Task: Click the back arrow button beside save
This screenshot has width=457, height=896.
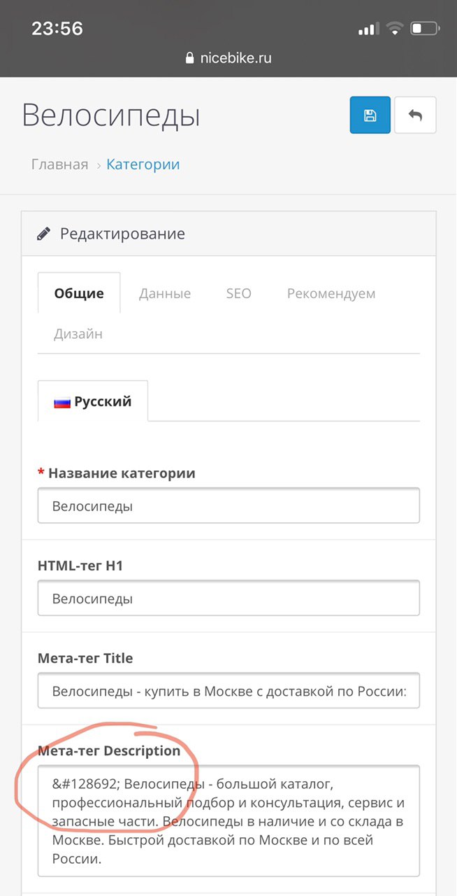Action: coord(416,115)
